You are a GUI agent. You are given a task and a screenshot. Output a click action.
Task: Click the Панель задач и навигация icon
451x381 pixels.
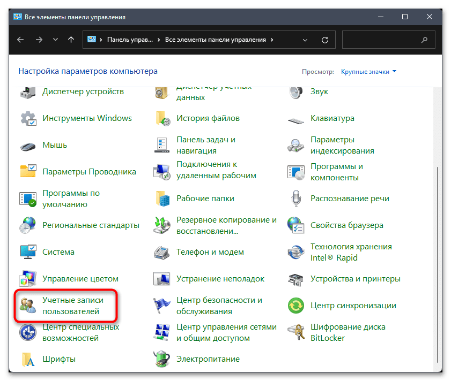tap(161, 145)
